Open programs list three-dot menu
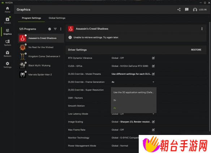This screenshot has width=211, height=153. click(x=61, y=29)
